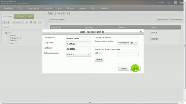Viewport: 186px width, 104px height.
Task: Click the vertical scrollbar on right edge
Action: [185, 46]
